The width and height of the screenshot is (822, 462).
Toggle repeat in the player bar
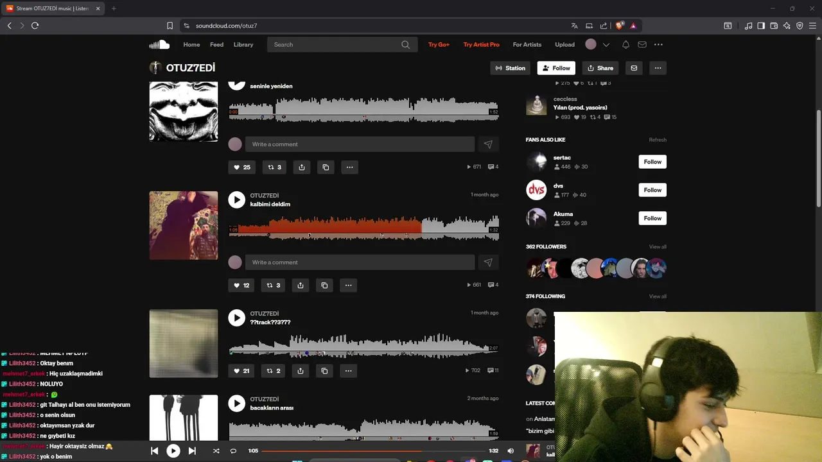[x=233, y=451]
